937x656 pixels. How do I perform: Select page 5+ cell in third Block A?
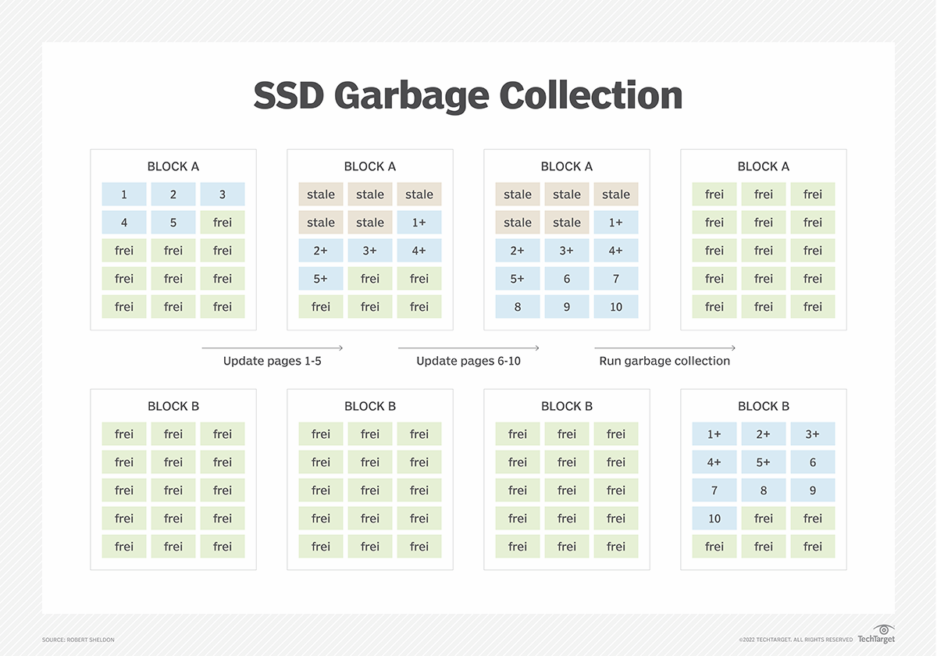point(517,278)
